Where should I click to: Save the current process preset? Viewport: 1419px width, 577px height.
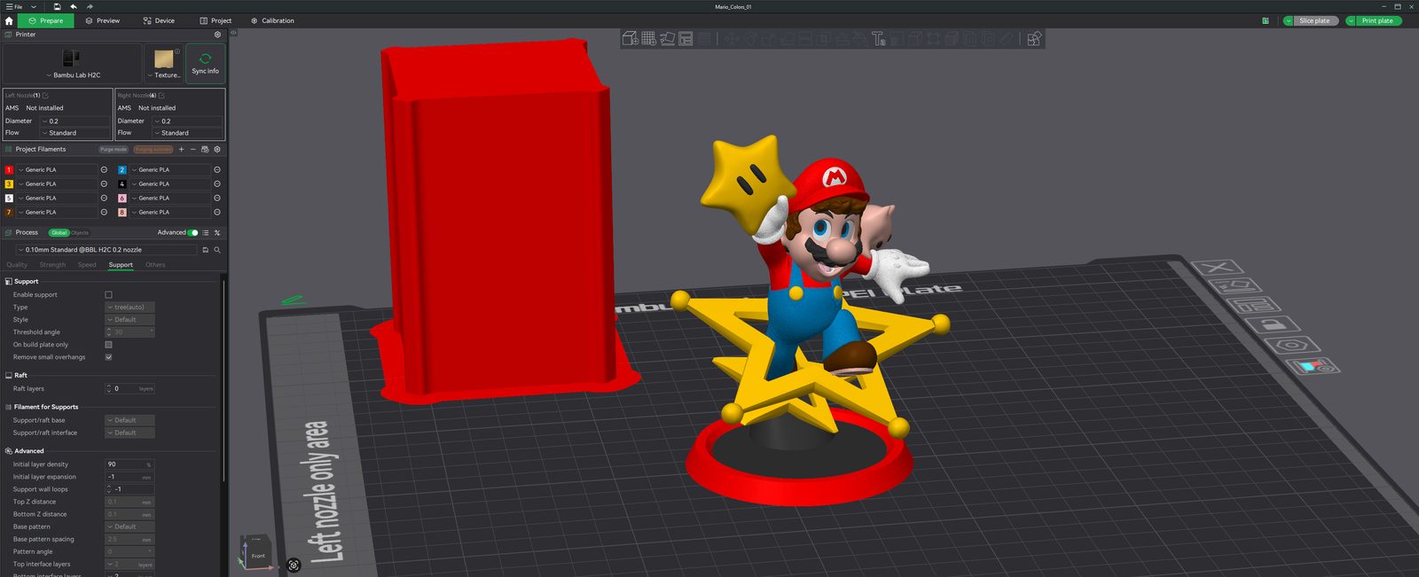(x=206, y=250)
